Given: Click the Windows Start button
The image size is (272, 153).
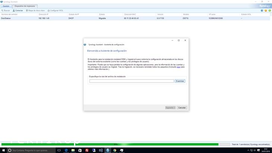Looking at the screenshot, I should tap(4, 150).
